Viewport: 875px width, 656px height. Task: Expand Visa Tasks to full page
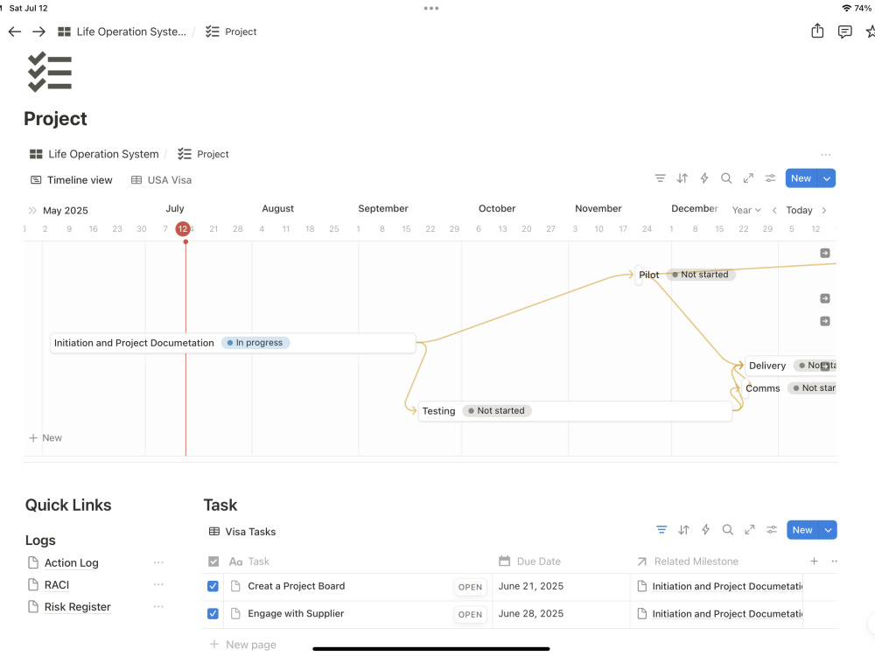(750, 530)
